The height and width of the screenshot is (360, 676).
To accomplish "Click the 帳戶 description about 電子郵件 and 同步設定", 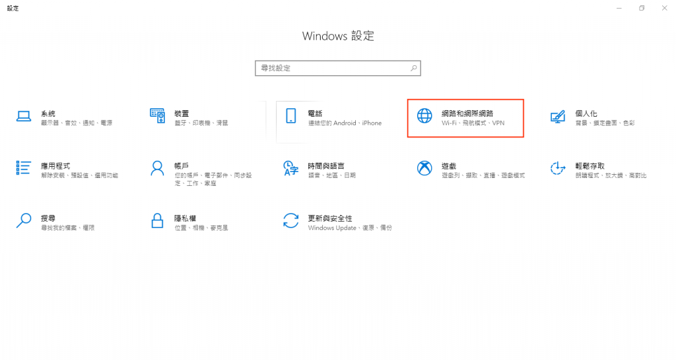I will 213,179.
